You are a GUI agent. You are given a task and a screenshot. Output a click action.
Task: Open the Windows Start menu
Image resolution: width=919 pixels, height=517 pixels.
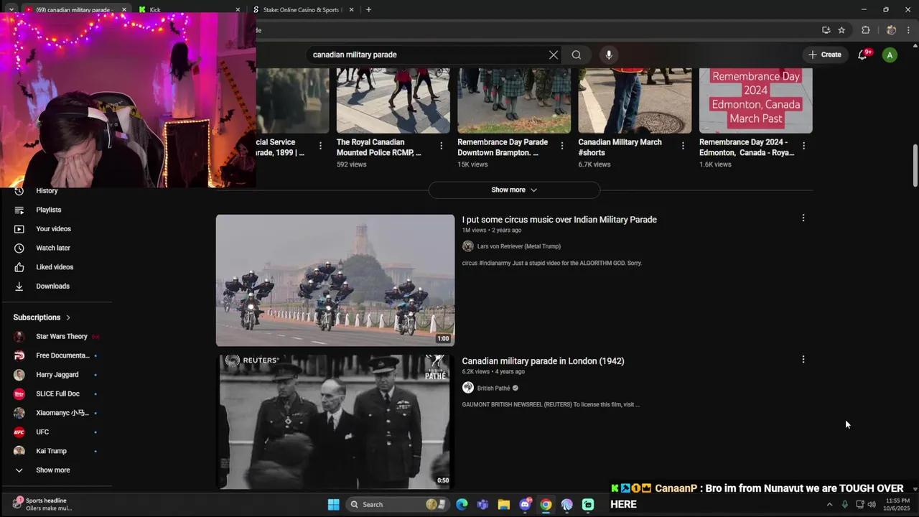click(334, 504)
